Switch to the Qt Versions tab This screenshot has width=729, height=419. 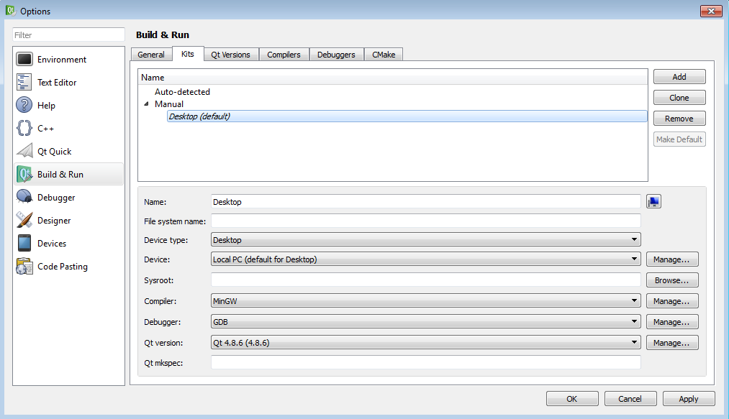pyautogui.click(x=230, y=55)
